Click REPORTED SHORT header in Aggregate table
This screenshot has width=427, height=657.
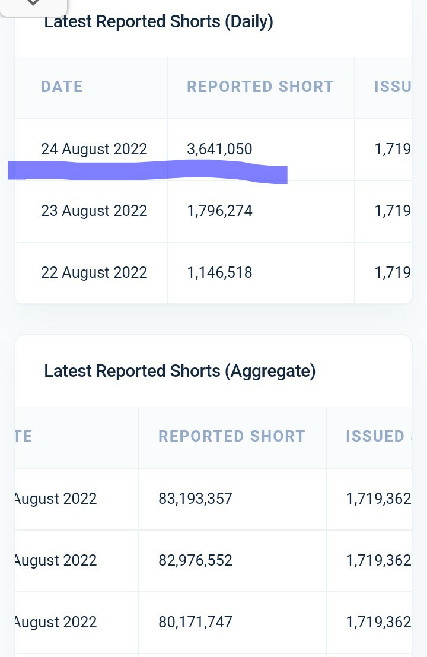[x=232, y=436]
